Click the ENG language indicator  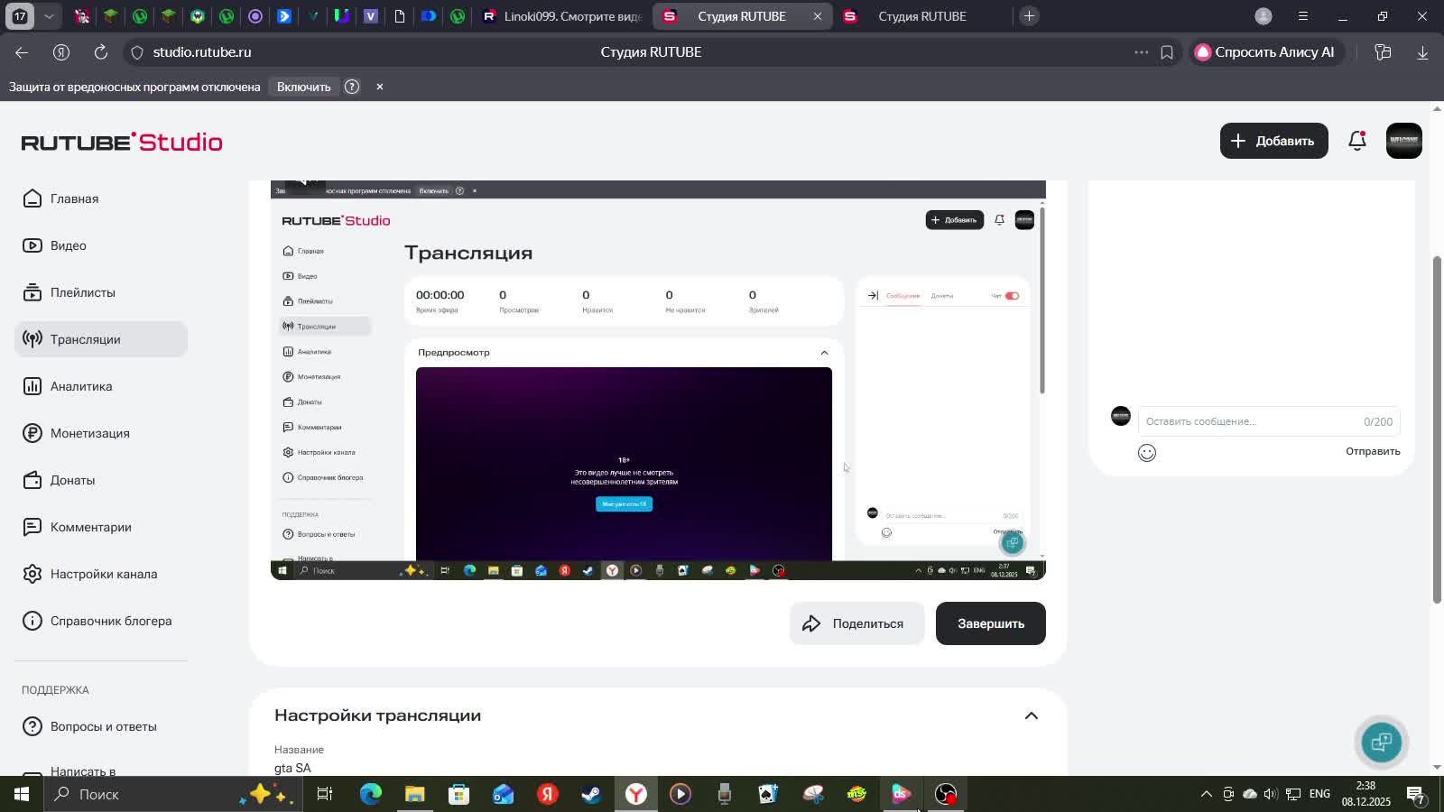pos(1319,794)
